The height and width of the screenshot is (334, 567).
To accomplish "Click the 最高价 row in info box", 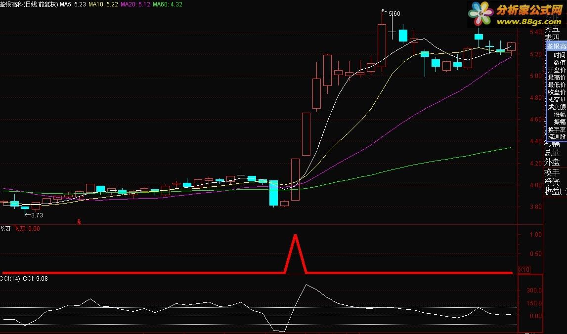I will (x=557, y=78).
